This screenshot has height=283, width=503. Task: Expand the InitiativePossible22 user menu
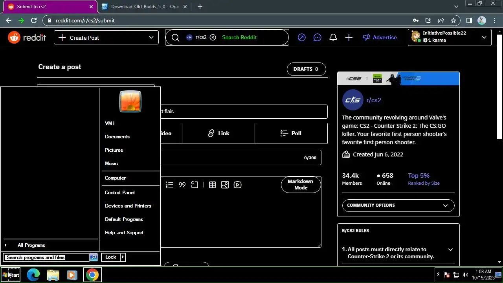(x=450, y=37)
